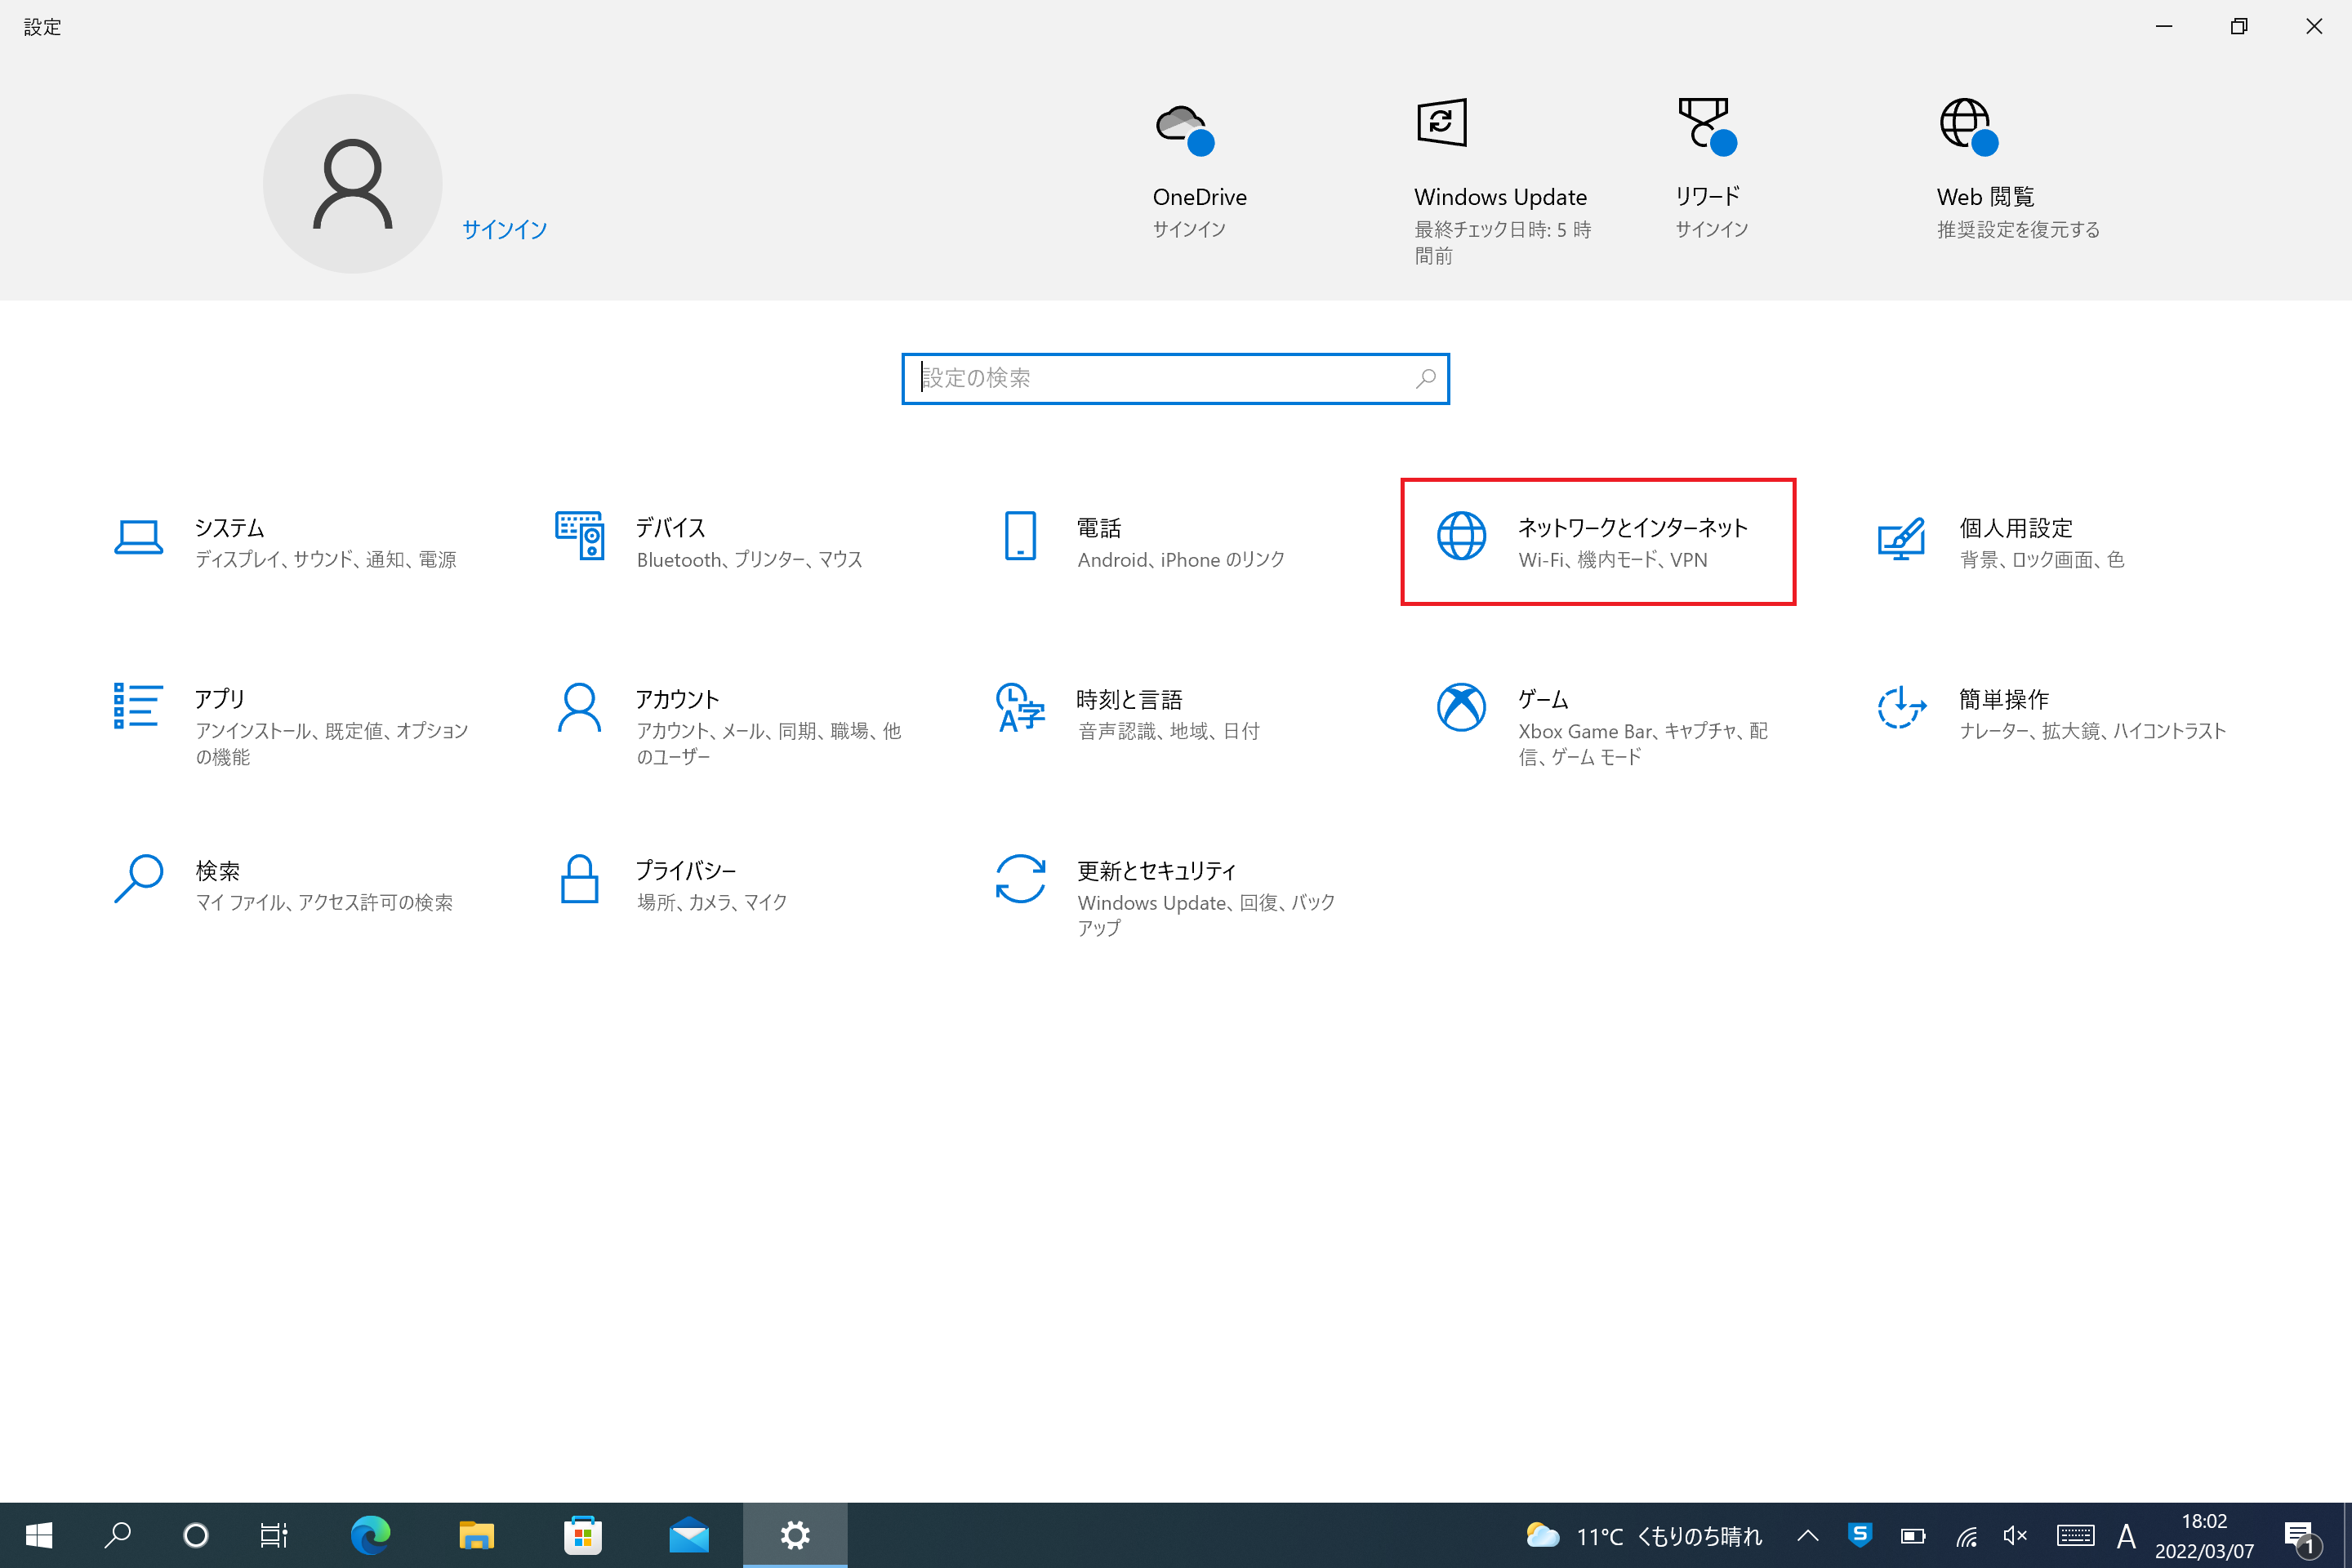Image resolution: width=2352 pixels, height=1568 pixels.
Task: Open taskbar search
Action: click(x=117, y=1535)
